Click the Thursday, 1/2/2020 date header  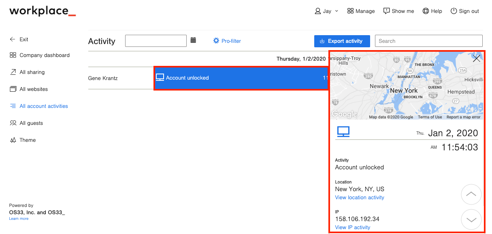301,59
